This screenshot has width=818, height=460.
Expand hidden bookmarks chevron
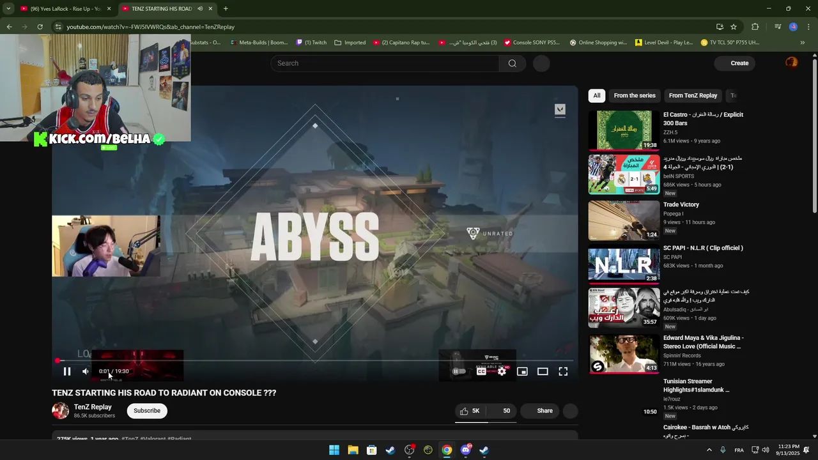803,43
